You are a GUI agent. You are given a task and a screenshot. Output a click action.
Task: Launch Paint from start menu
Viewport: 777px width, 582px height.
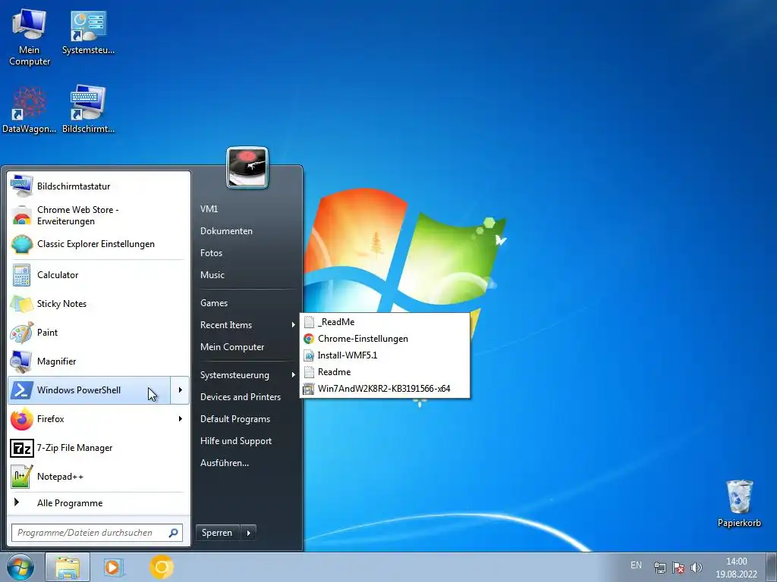[x=99, y=333]
